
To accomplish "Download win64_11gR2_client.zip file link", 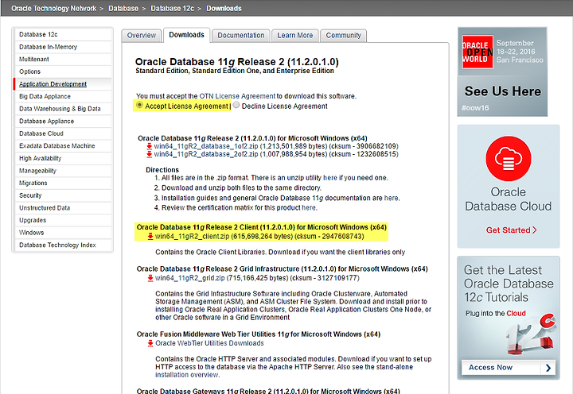I will [193, 237].
